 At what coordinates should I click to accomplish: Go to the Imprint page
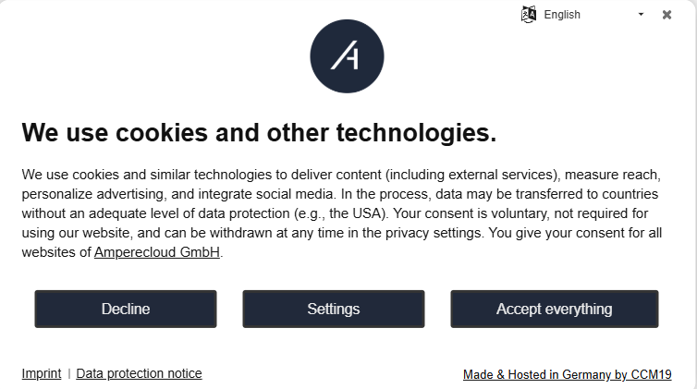point(42,374)
